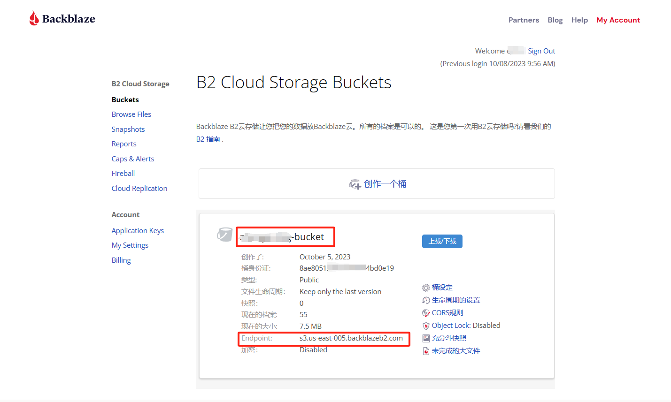This screenshot has width=671, height=402.
Task: Click the Backblaze flame logo
Action: coord(34,18)
